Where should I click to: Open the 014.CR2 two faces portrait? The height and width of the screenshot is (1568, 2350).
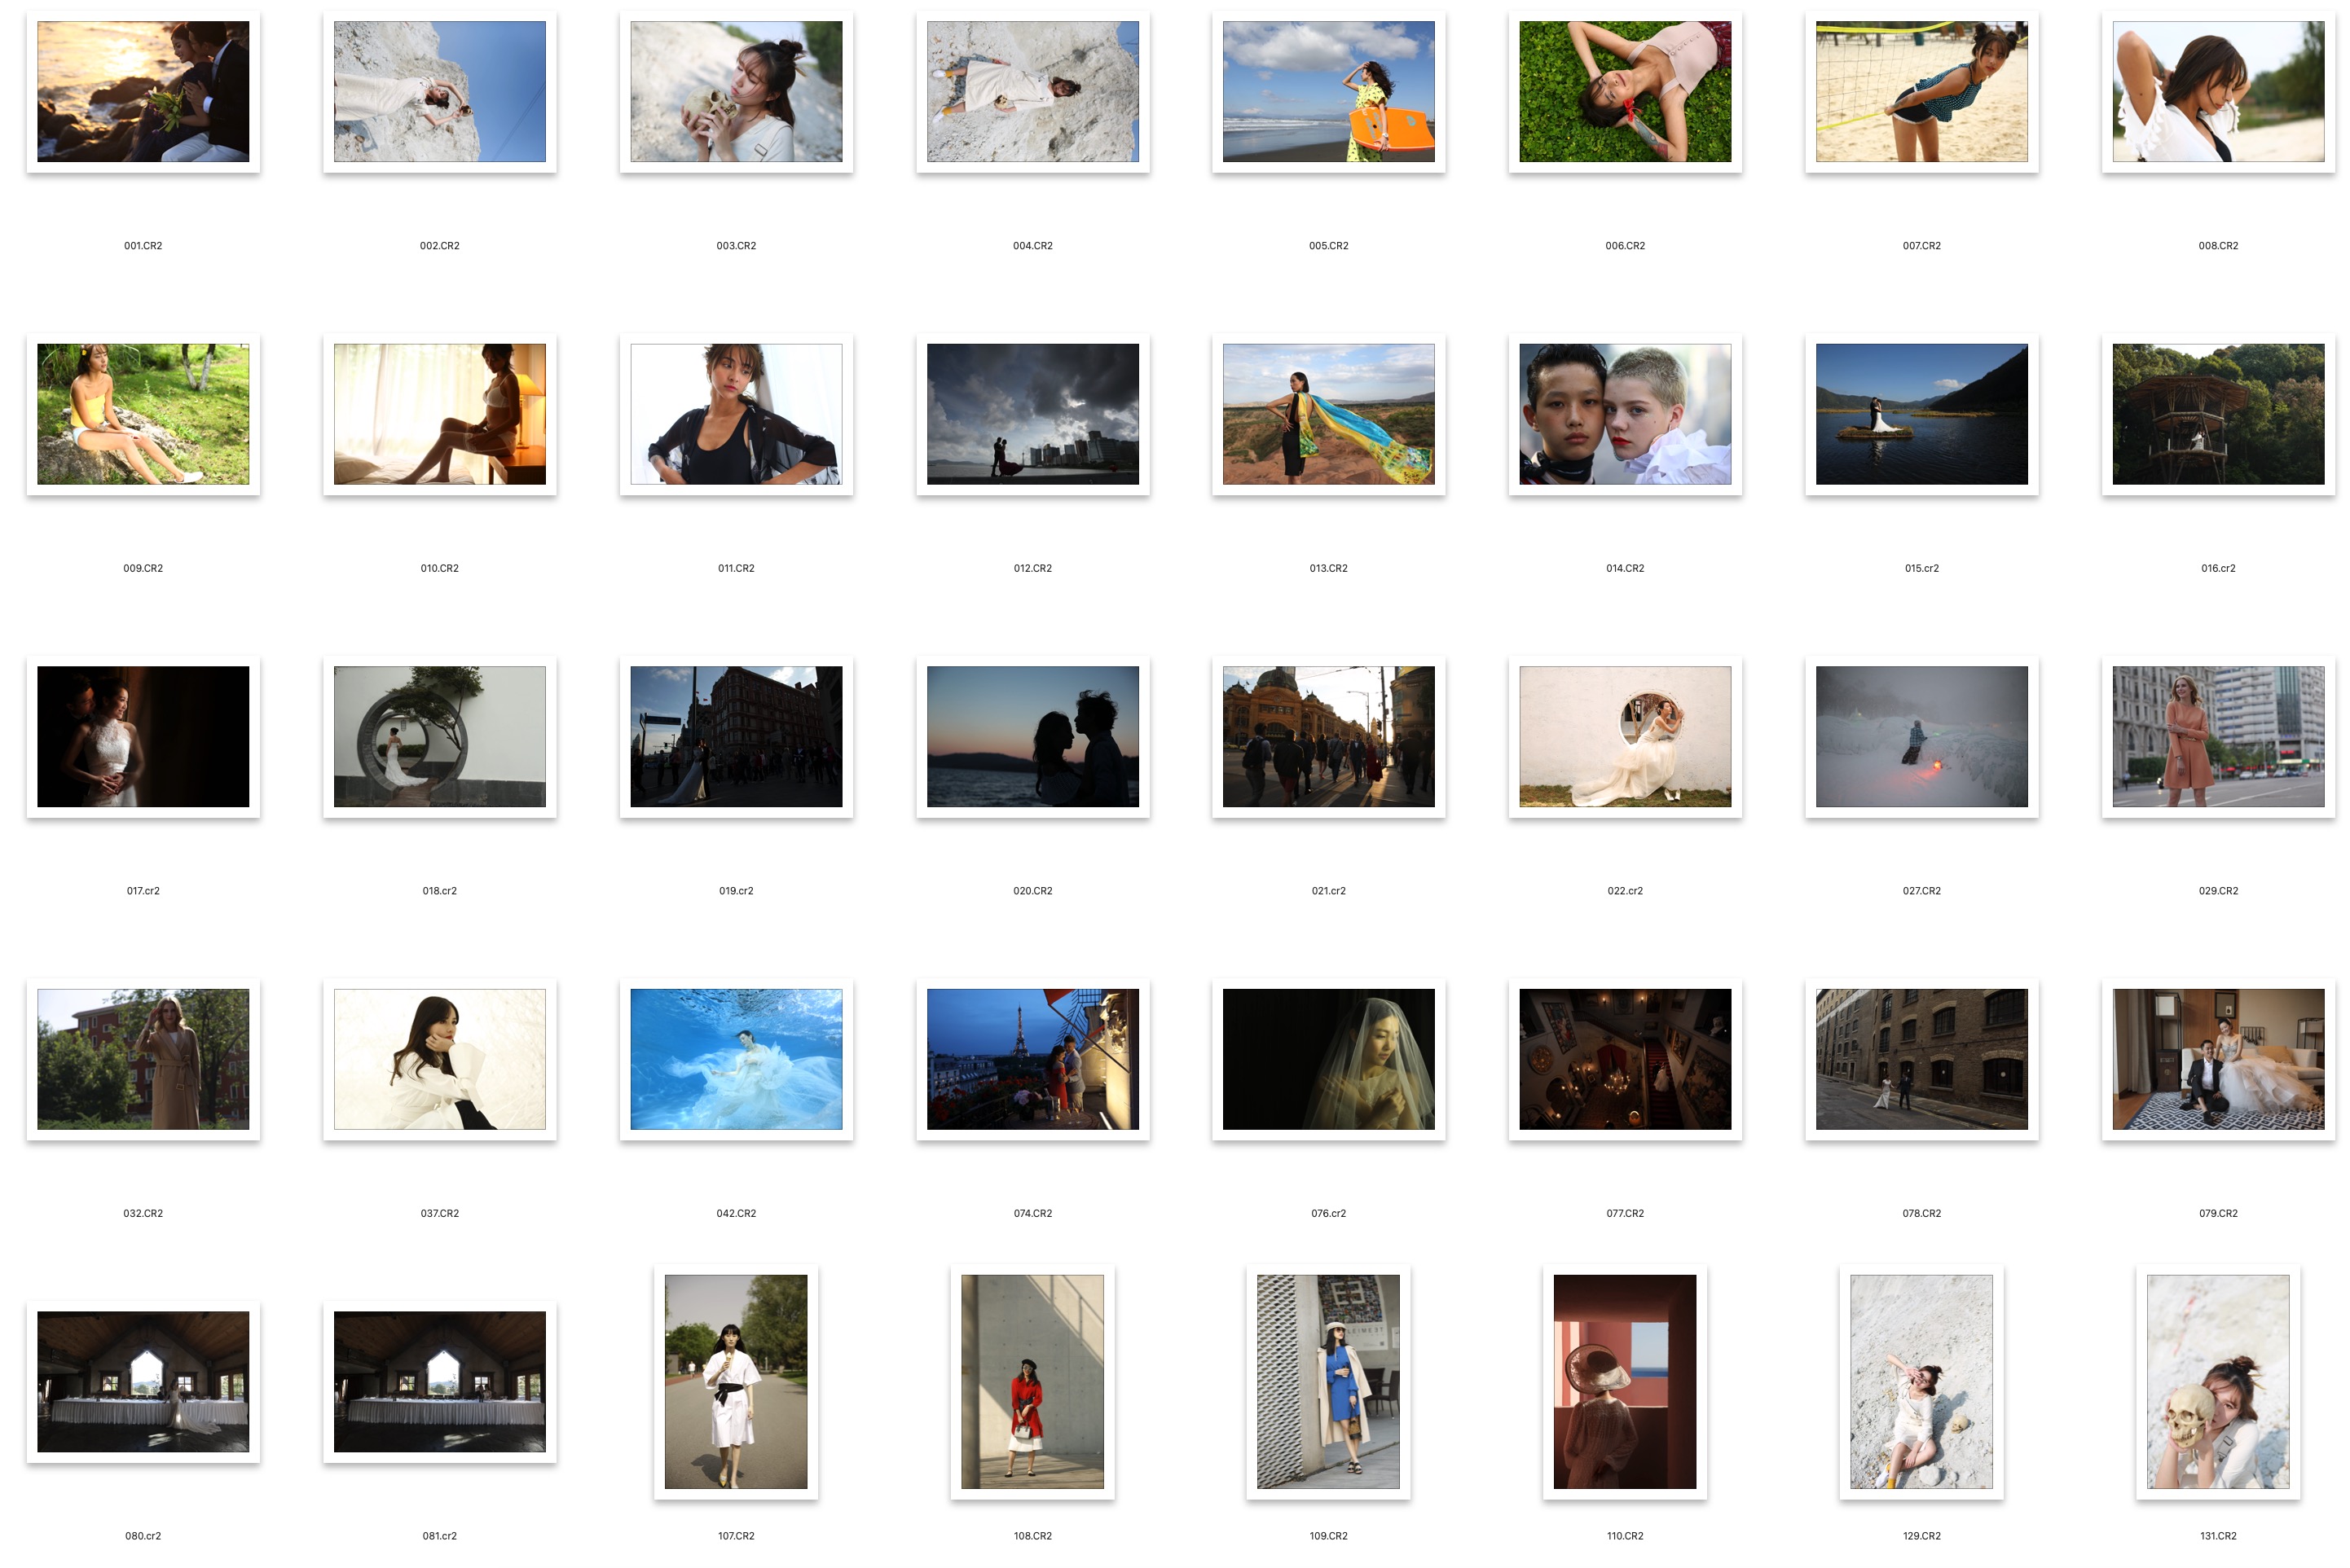[1624, 414]
